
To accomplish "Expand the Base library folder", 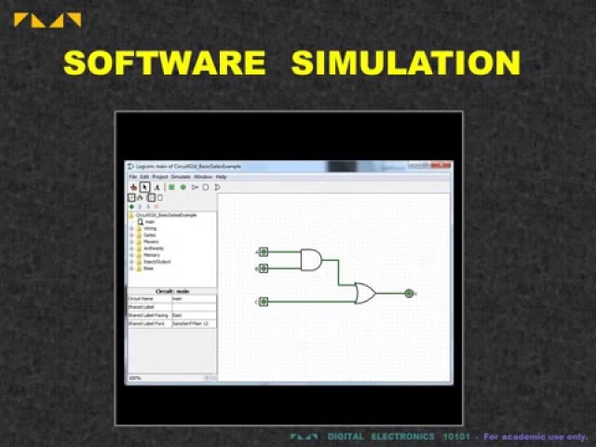I will [132, 268].
